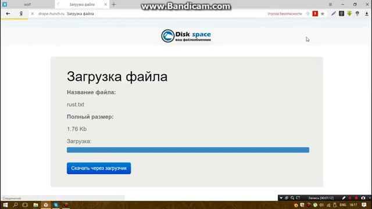Screen dimensions: 372x209
Task: Open Task View on the taskbar
Action: click(x=25, y=205)
